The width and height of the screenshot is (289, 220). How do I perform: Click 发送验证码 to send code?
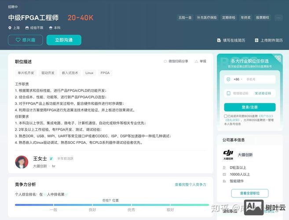(x=263, y=93)
